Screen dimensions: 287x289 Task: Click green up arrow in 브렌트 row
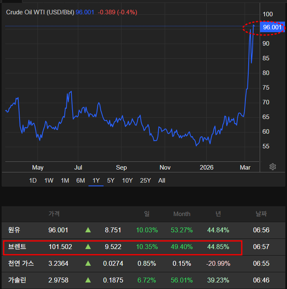point(88,247)
